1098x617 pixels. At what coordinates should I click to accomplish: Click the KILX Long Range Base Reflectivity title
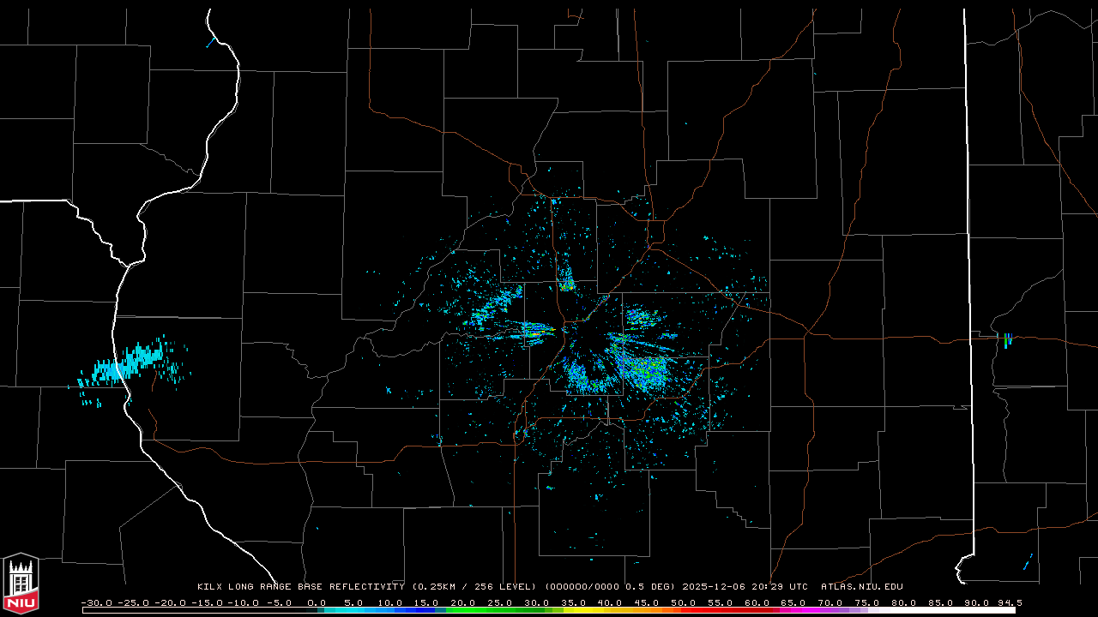coord(300,587)
